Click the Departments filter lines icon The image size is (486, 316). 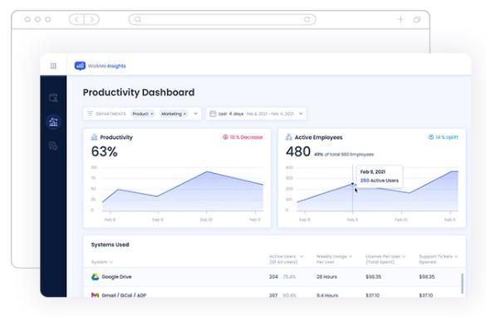tap(90, 113)
